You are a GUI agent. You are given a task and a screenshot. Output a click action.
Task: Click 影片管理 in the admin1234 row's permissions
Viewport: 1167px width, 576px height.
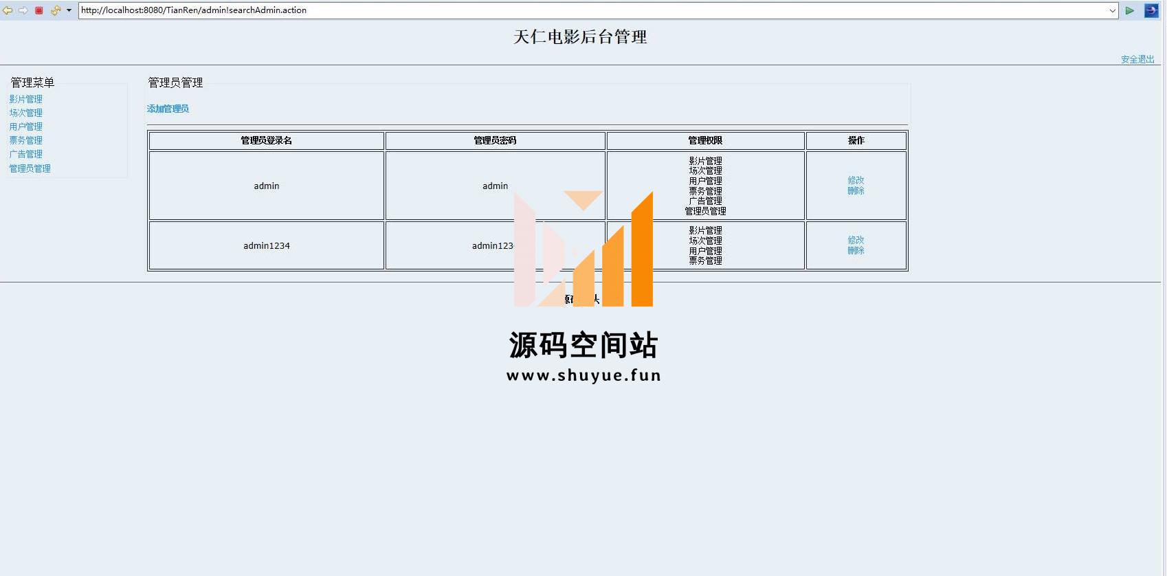tap(705, 230)
